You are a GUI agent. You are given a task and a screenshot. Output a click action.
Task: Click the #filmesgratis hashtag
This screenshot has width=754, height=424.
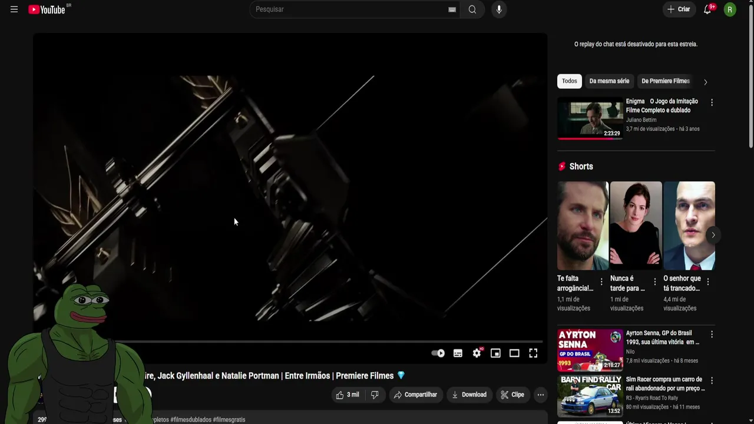click(229, 420)
